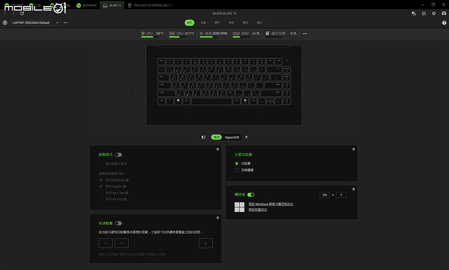Click the Windows logo in touchpad panel
Image resolution: width=449 pixels, height=270 pixels.
pyautogui.click(x=239, y=207)
